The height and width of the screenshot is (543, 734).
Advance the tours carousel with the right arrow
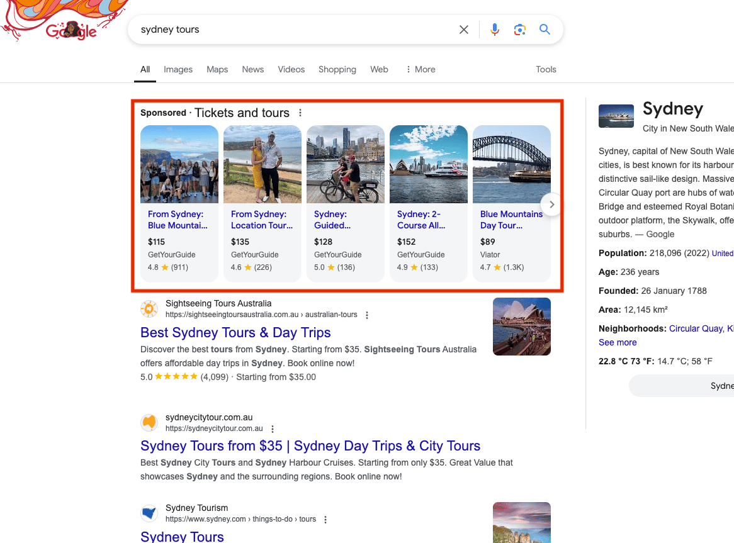coord(552,204)
